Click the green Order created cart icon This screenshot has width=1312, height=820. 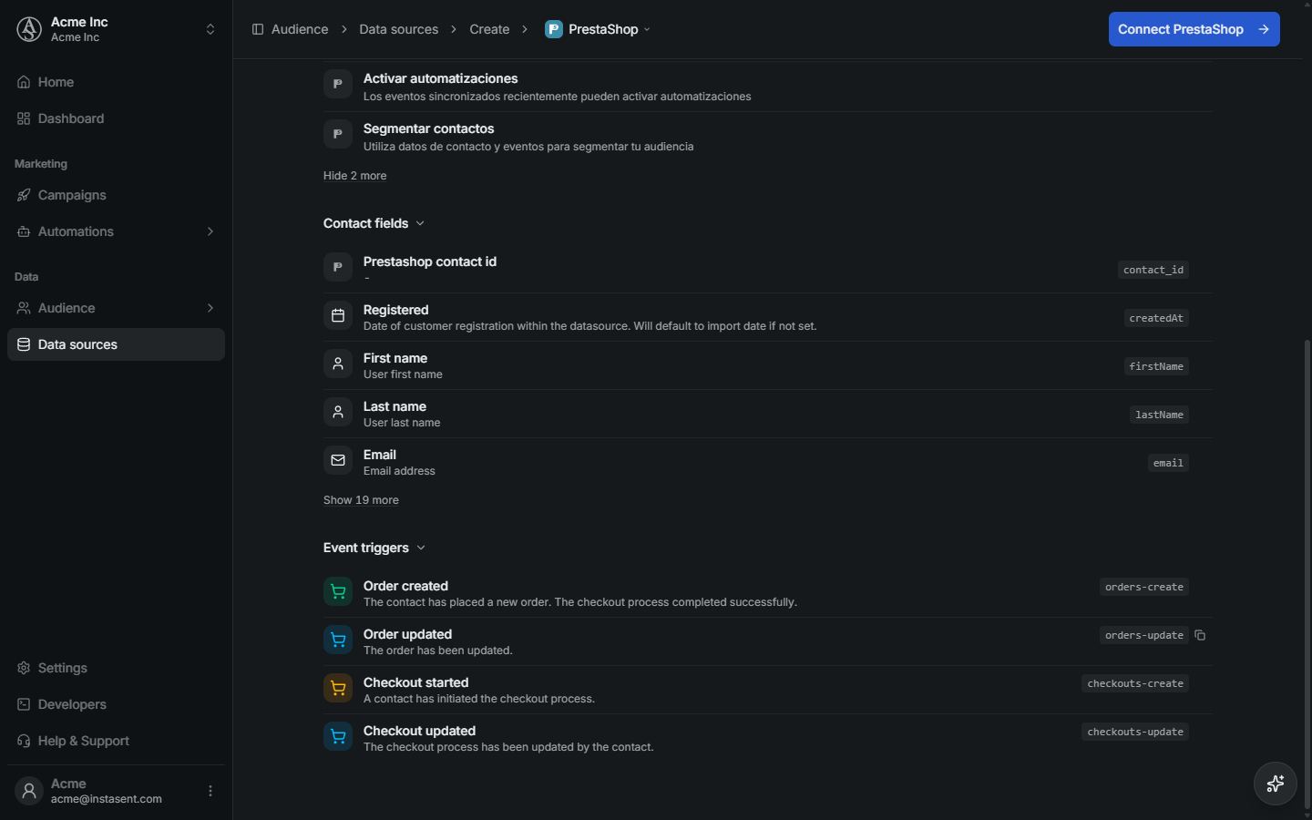[x=338, y=591]
